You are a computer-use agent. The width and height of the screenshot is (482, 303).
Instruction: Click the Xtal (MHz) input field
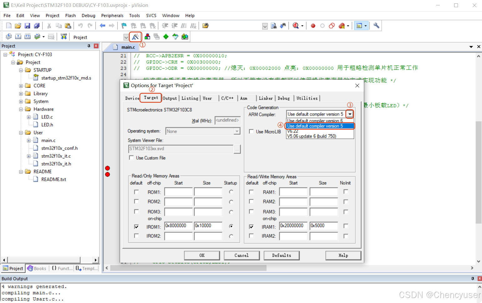[228, 120]
